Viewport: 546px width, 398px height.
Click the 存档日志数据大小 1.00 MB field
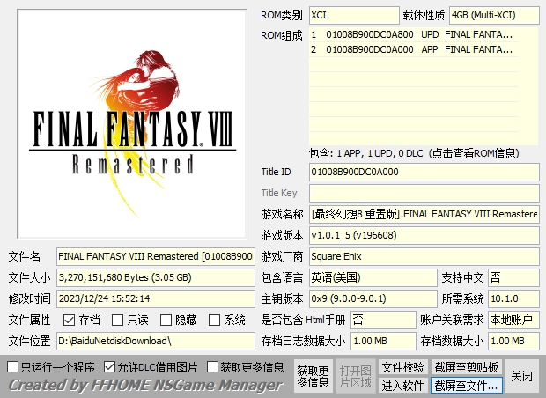click(x=383, y=341)
